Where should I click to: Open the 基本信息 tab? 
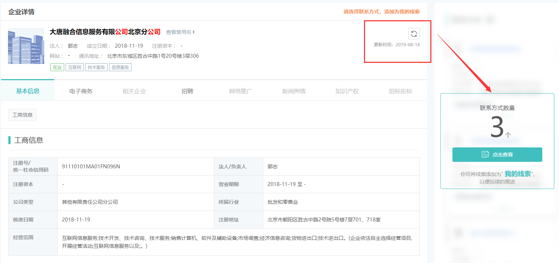point(28,91)
